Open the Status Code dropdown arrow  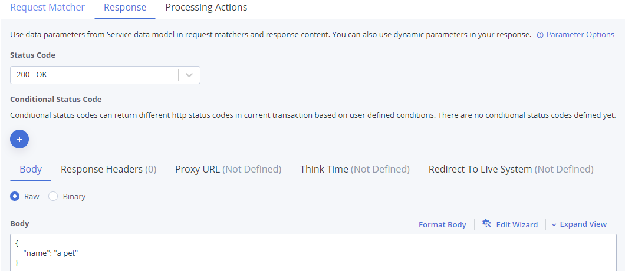(x=189, y=75)
